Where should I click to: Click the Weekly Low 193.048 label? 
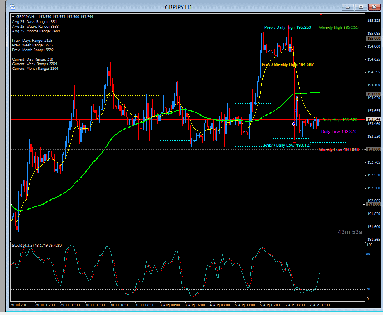(338, 150)
